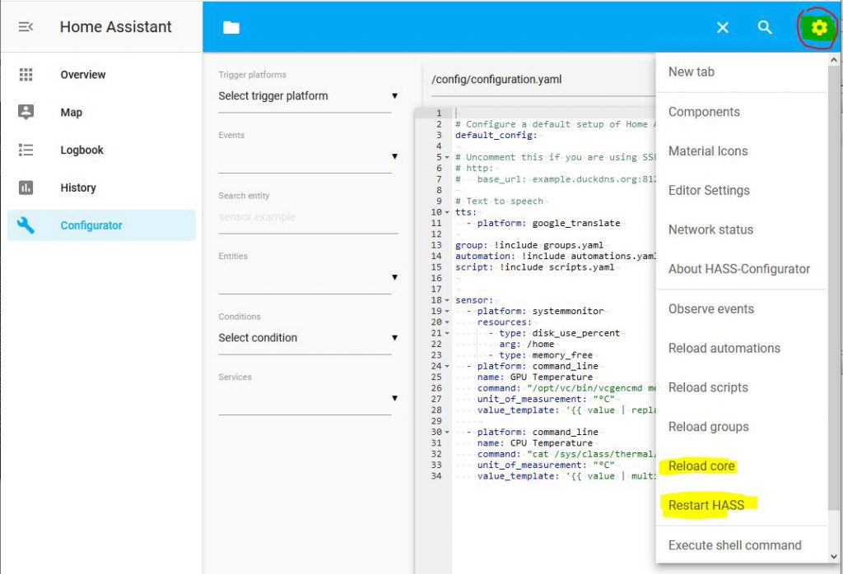Click the /config/configuration.yaml file path

pos(496,80)
